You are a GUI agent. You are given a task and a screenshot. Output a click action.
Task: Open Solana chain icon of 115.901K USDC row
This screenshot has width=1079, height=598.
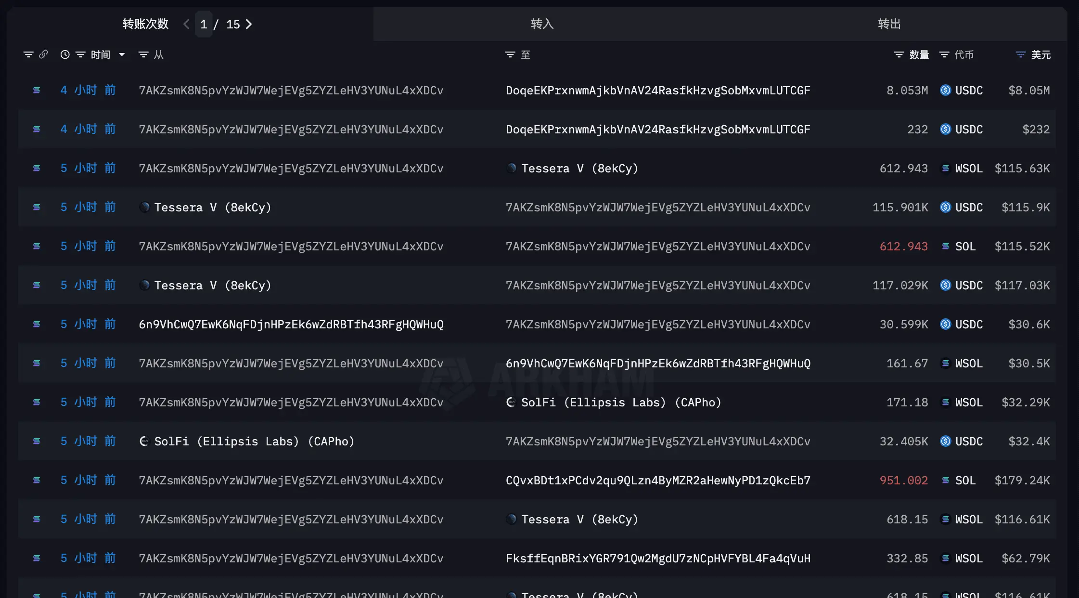point(37,208)
